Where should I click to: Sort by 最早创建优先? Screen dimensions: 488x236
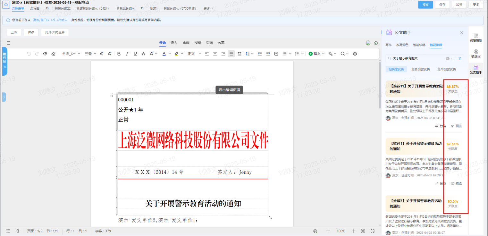(446, 69)
